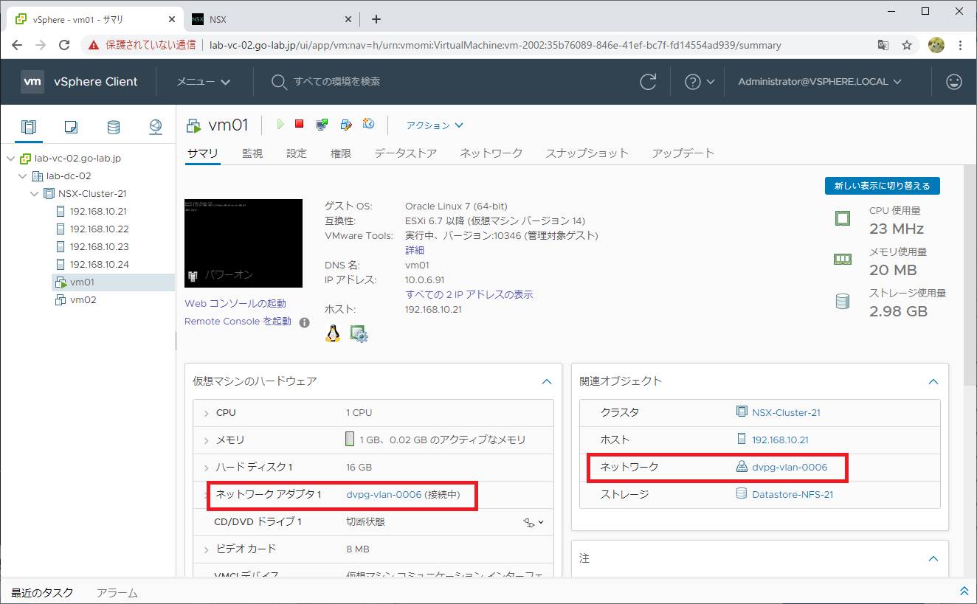Click the 詳細 link under VMware Tools

415,250
